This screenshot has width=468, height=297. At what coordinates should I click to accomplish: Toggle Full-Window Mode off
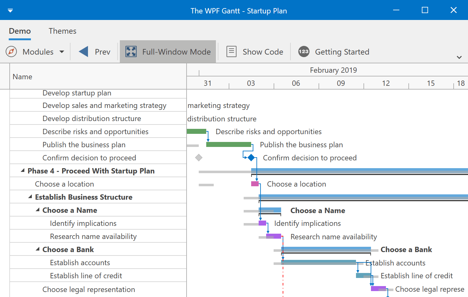click(168, 51)
